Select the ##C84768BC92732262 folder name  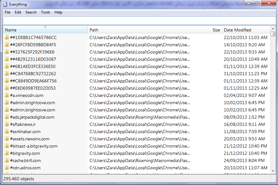pos(33,74)
